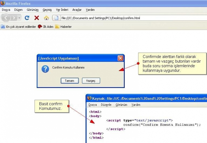The height and width of the screenshot is (143, 207).
Task: Go to the home page icon
Action: pyautogui.click(x=46, y=18)
